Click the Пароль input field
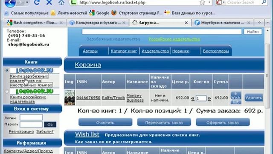Viewport: 273px width, 154px height. coord(31,124)
